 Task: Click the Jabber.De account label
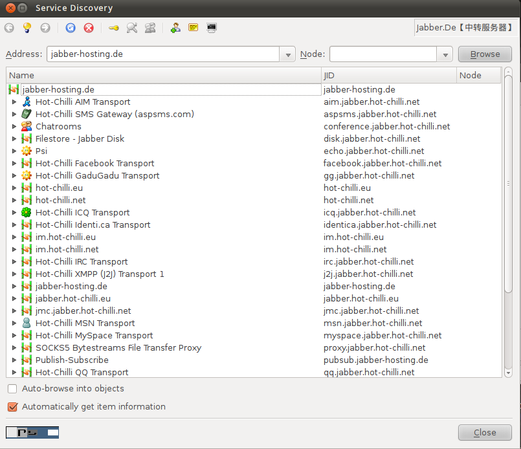coord(465,28)
